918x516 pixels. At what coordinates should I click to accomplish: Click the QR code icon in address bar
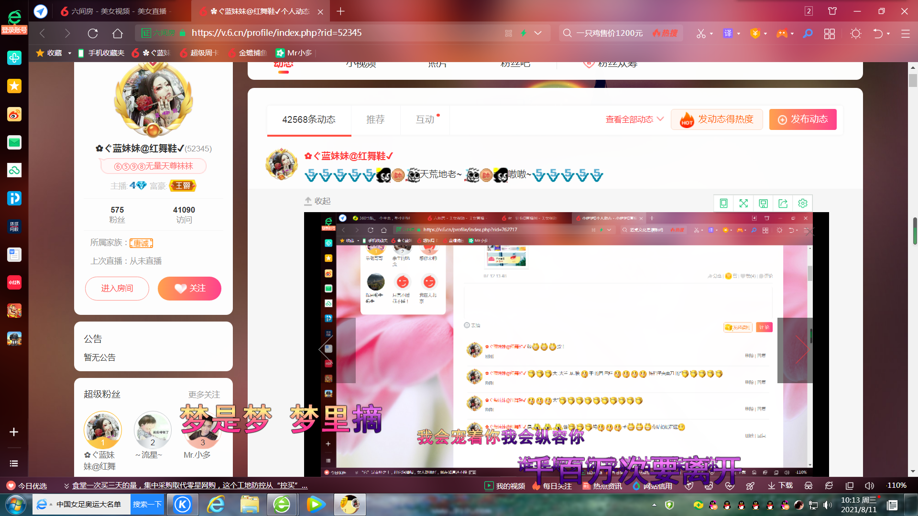(508, 33)
